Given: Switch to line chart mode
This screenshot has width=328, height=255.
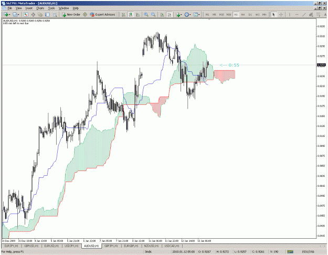Looking at the screenshot, I should point(138,15).
